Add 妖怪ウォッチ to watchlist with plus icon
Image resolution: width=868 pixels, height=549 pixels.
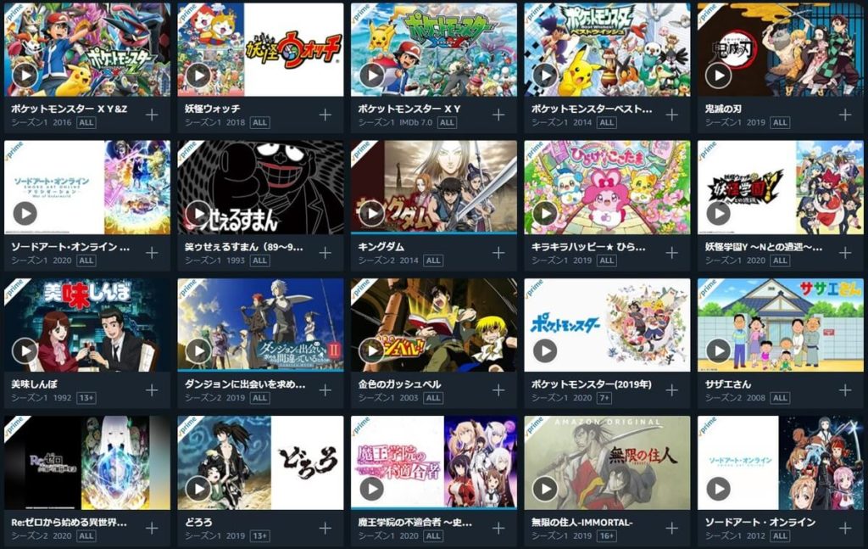pos(325,115)
